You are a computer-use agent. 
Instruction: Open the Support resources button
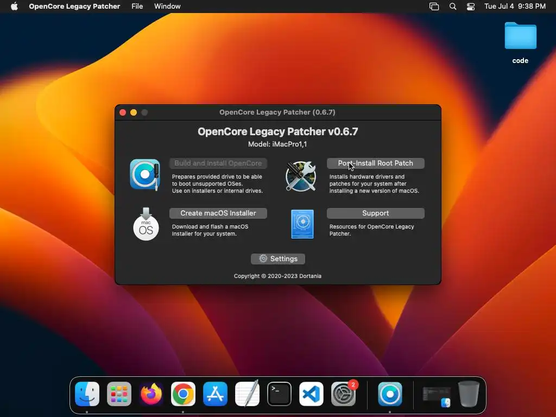pyautogui.click(x=376, y=213)
